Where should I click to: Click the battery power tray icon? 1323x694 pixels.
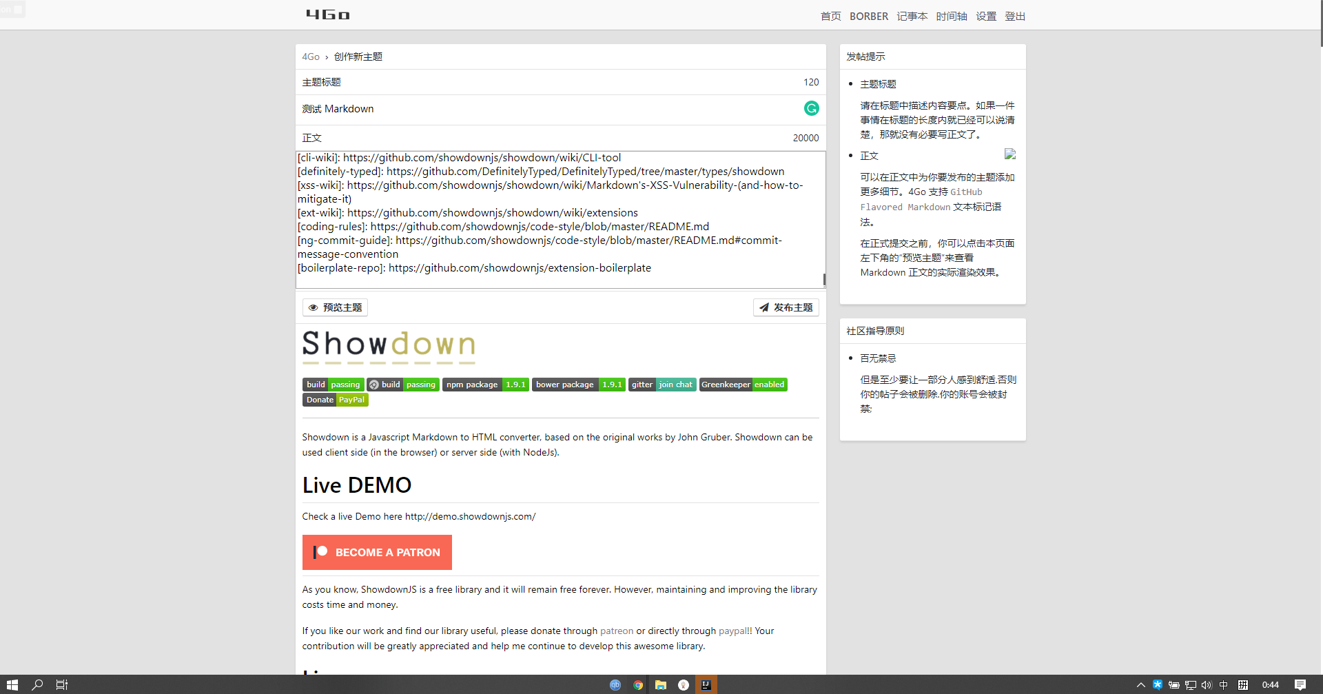tap(1174, 684)
